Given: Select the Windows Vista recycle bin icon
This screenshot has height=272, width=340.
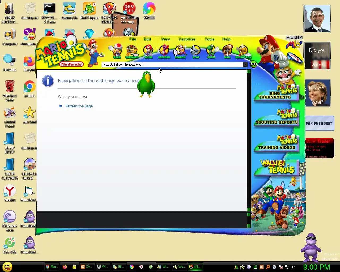Looking at the screenshot, I should (x=10, y=91).
